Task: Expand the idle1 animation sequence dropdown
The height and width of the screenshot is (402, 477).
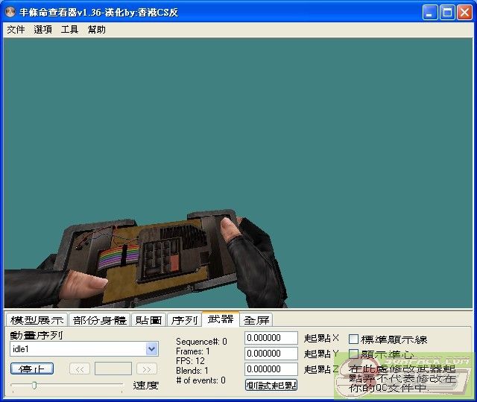Action: (x=151, y=349)
